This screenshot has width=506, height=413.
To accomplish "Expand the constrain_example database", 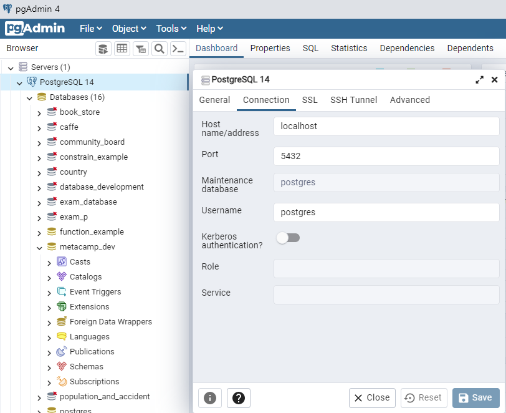I will tap(39, 158).
